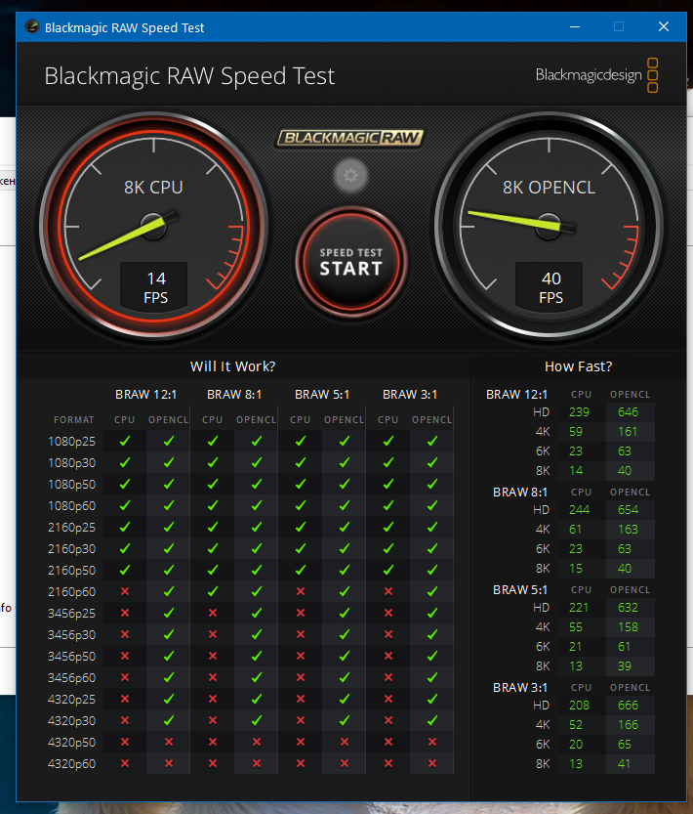Click the Blackmagicdesign logo
693x814 pixels.
pyautogui.click(x=597, y=75)
